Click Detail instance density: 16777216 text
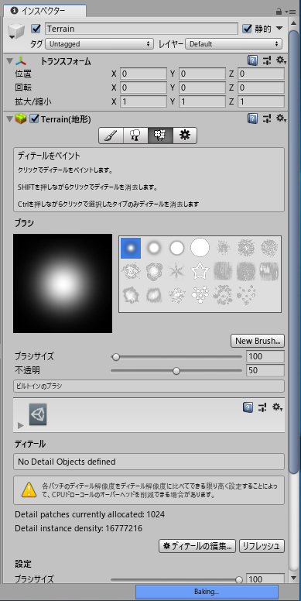 (x=78, y=528)
